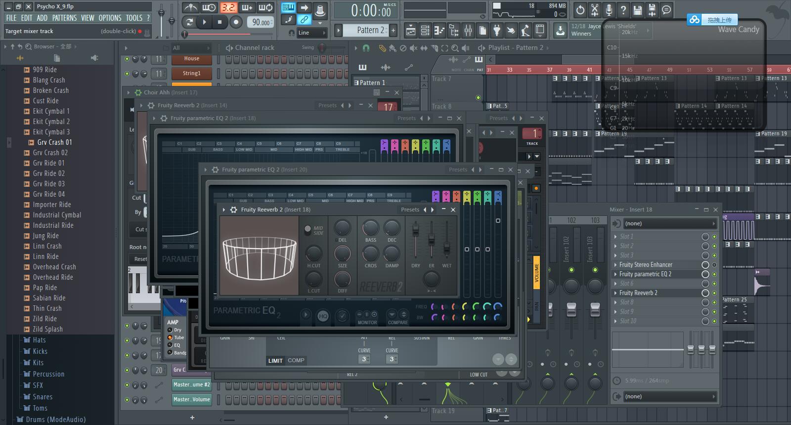Enable the loop recording icon

point(266,7)
